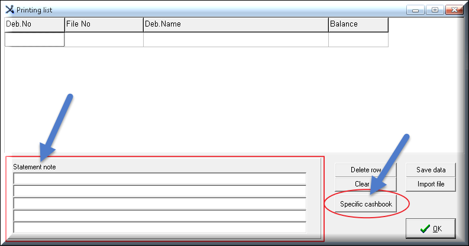Select the empty Deb.Name cell in first row

tap(236, 40)
